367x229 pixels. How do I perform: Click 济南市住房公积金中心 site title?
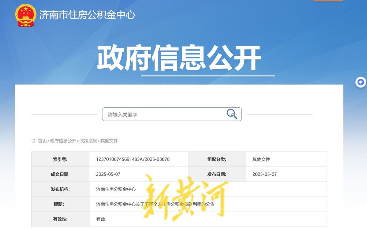[x=87, y=15]
